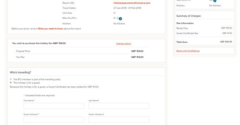Click Original Price amount GBP 159.00

pos(137,51)
